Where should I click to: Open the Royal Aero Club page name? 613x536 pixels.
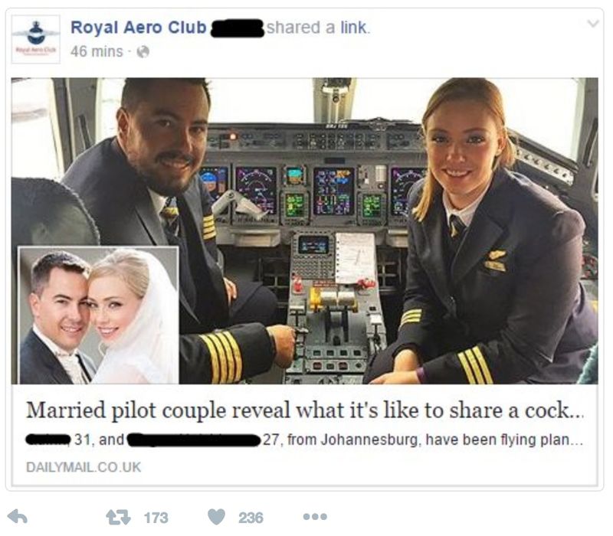point(139,28)
